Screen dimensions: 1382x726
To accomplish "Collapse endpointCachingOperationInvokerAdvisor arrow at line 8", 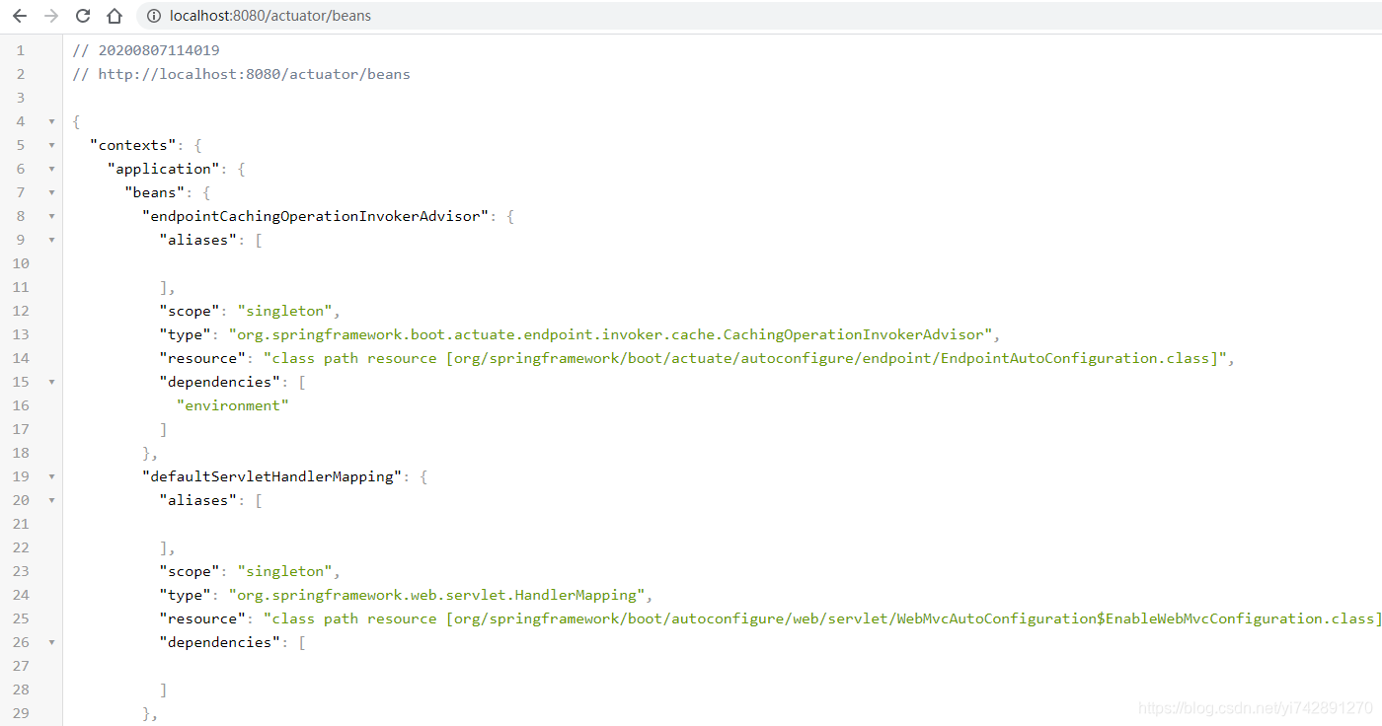I will click(x=51, y=216).
